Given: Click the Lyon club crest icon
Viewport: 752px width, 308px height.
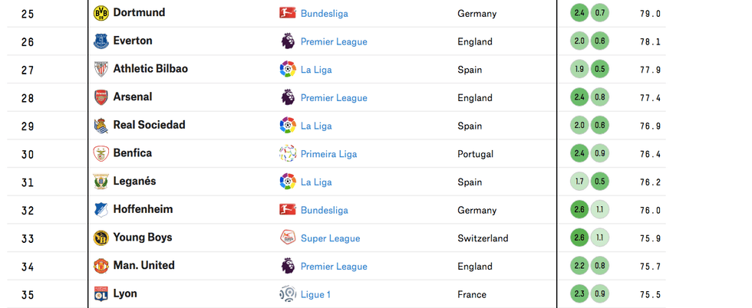Looking at the screenshot, I should (101, 294).
